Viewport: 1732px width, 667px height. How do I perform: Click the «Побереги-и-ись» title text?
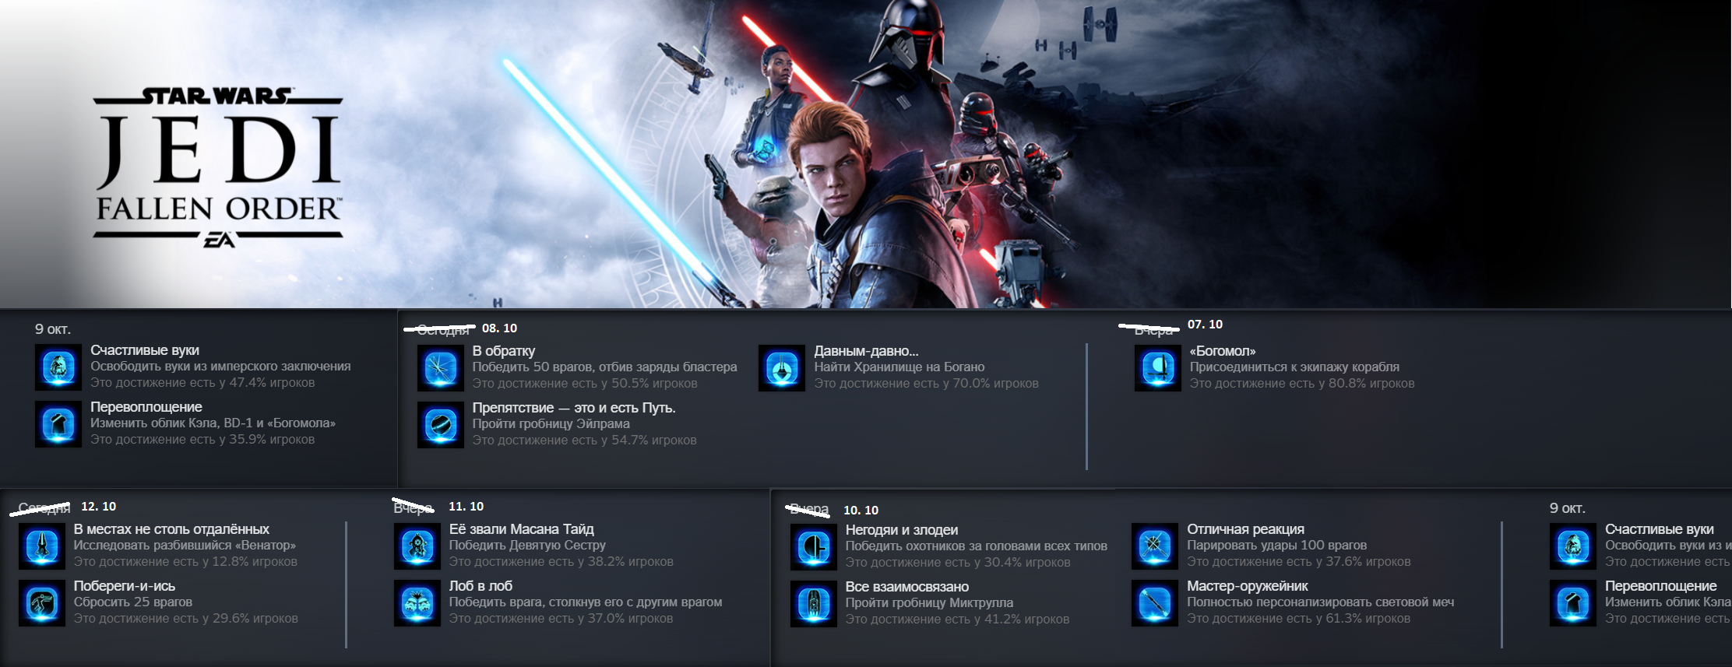(x=125, y=586)
